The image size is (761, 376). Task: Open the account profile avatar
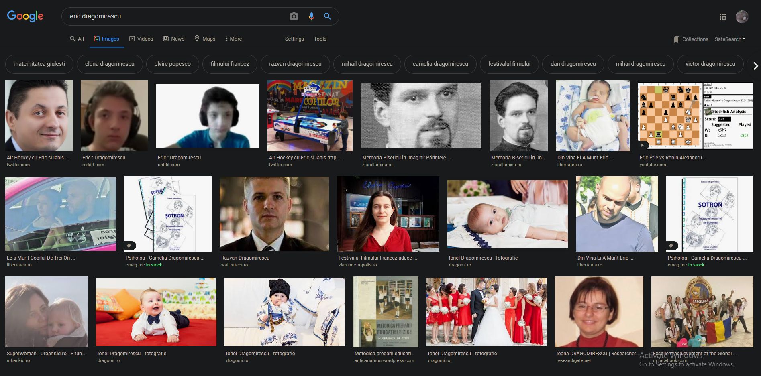pos(742,17)
